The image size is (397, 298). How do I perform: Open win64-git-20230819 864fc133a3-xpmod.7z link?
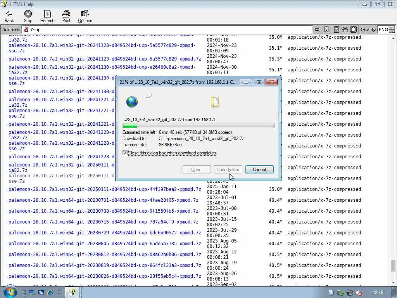pyautogui.click(x=105, y=265)
